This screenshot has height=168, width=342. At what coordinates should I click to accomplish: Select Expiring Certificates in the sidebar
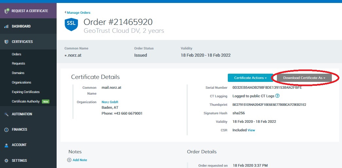click(26, 92)
